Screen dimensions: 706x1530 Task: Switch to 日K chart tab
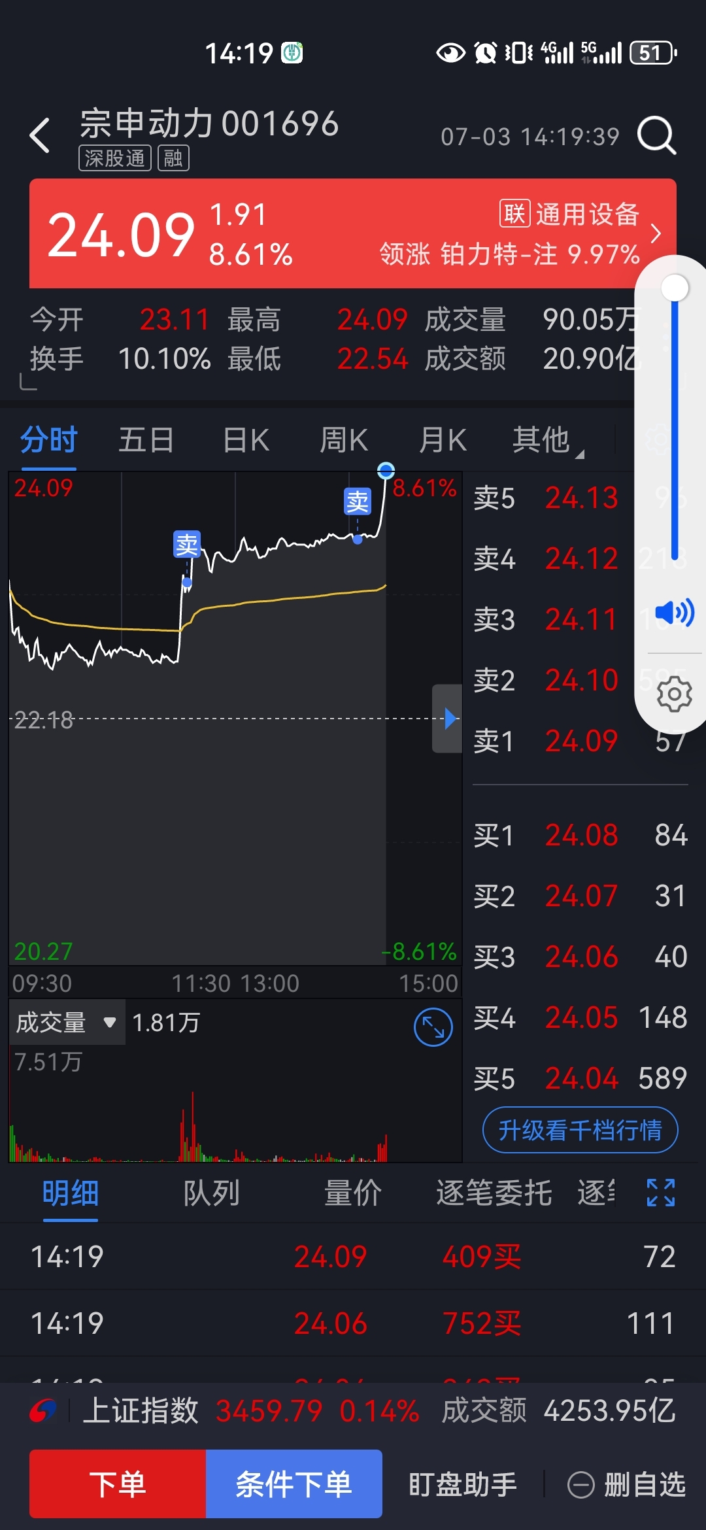[x=246, y=439]
